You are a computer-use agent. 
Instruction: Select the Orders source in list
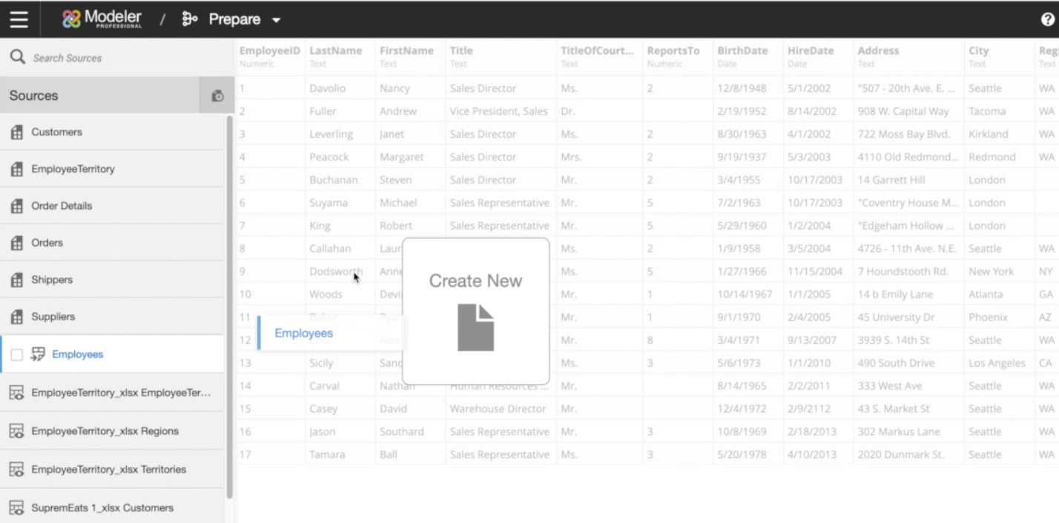coord(47,243)
